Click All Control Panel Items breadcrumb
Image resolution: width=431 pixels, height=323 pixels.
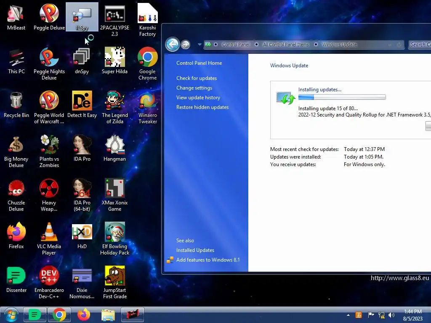tap(286, 45)
